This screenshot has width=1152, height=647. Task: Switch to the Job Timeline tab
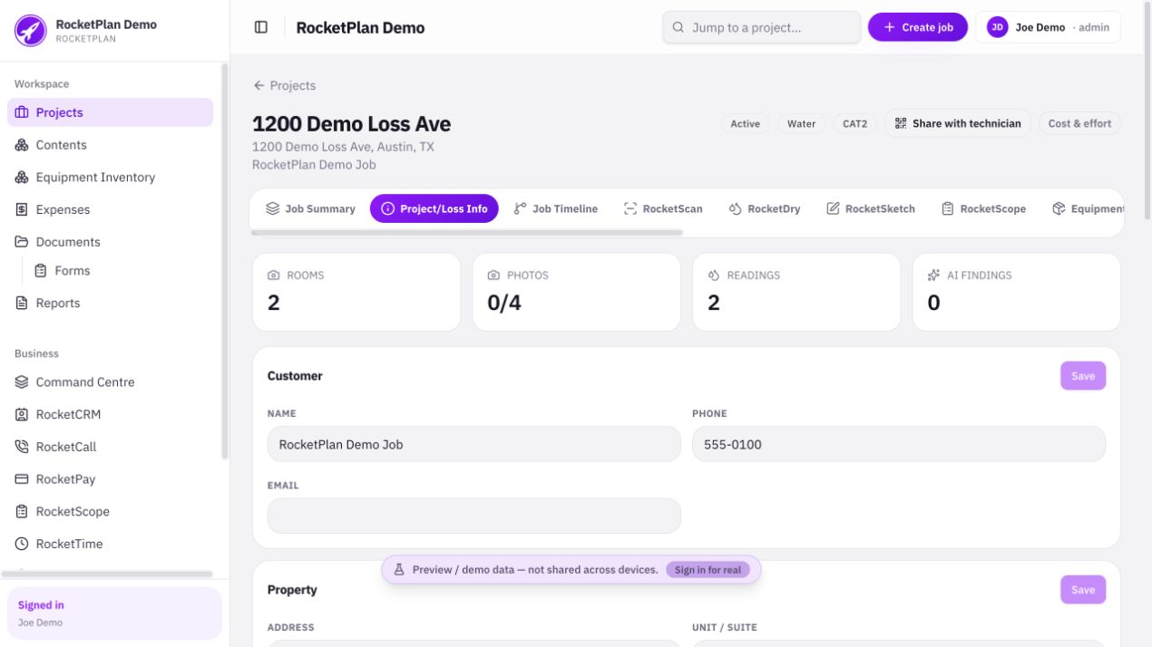point(555,208)
